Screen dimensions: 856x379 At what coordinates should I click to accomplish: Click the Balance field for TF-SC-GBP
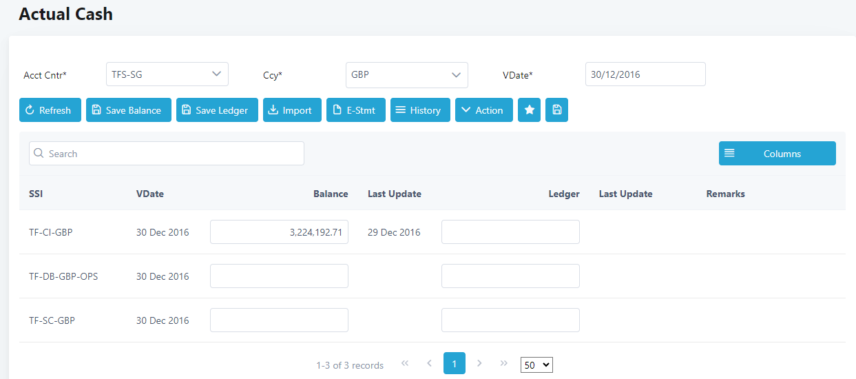click(x=279, y=320)
